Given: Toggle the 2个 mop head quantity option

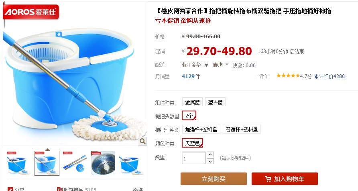Looking at the screenshot, I should [189, 115].
